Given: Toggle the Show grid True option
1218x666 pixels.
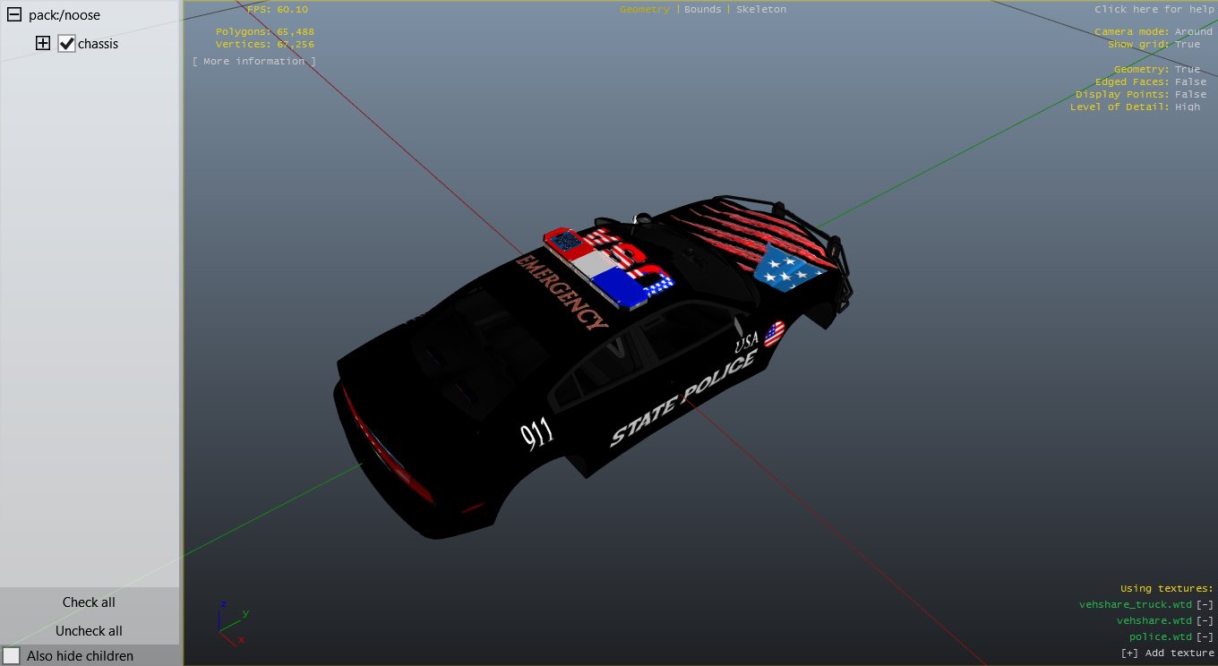Looking at the screenshot, I should coord(1187,44).
